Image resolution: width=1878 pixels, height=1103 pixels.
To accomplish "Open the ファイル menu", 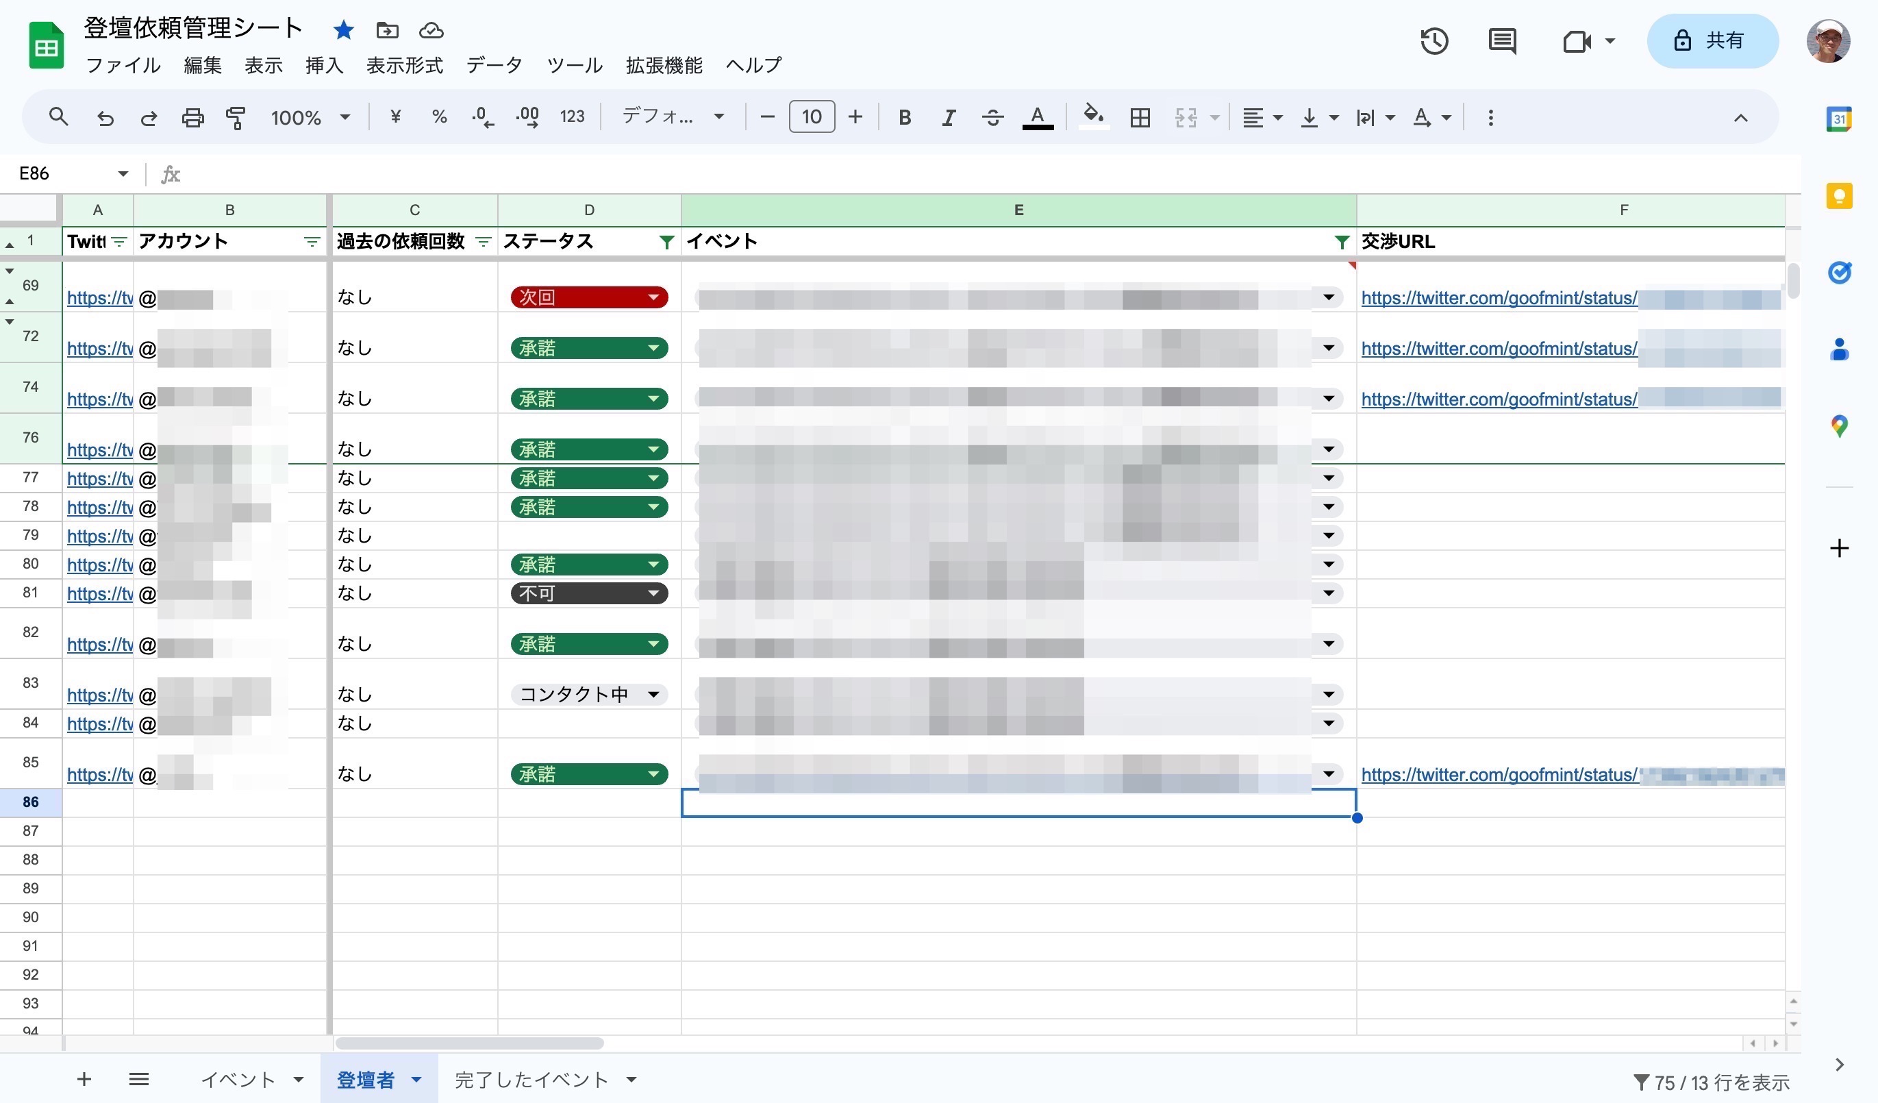I will coord(124,66).
